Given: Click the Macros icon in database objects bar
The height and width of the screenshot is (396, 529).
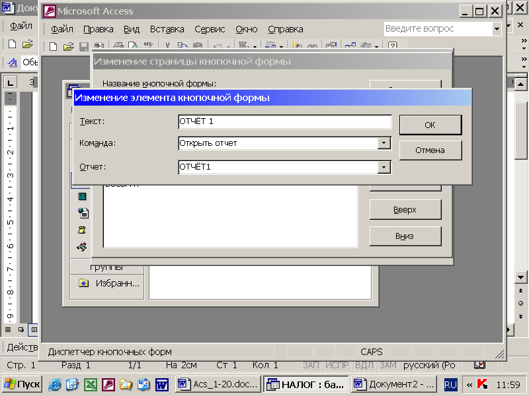Looking at the screenshot, I should (x=82, y=230).
